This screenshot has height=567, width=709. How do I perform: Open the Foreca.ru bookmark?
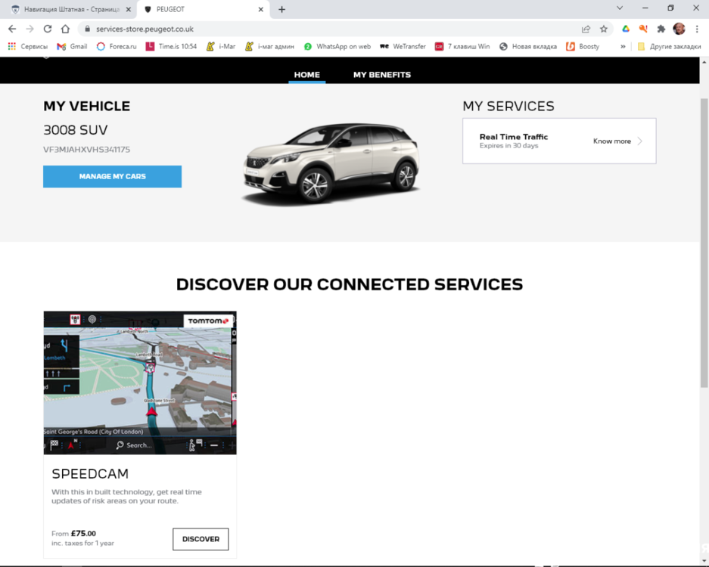coord(117,47)
